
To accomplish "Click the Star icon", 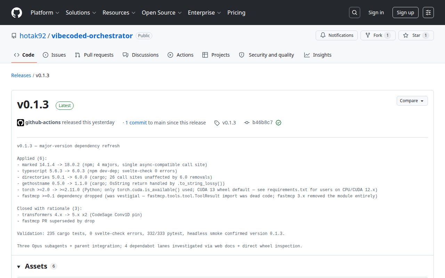I will 406,35.
